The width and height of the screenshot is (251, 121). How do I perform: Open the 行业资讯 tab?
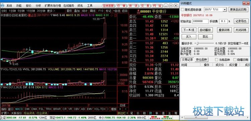pos(42,113)
